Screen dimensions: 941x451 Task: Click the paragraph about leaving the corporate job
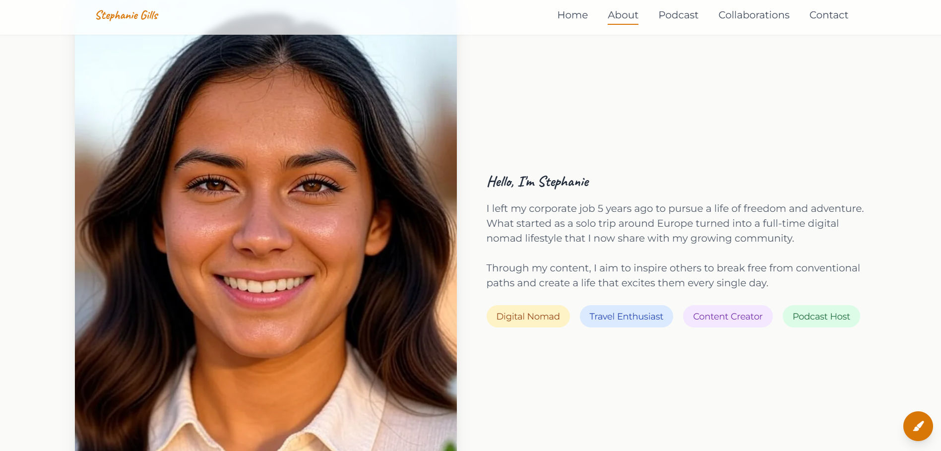675,223
